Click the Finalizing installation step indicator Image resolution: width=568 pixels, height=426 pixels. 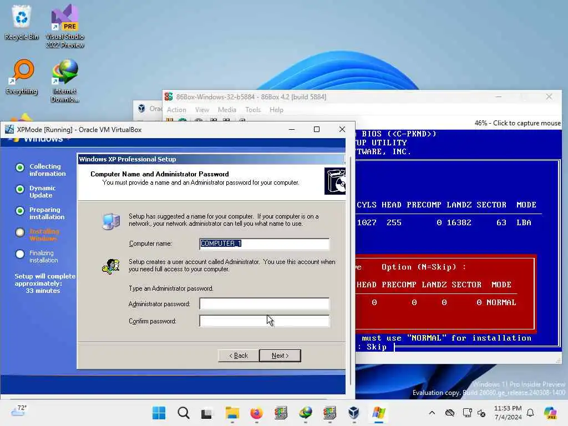(x=21, y=254)
